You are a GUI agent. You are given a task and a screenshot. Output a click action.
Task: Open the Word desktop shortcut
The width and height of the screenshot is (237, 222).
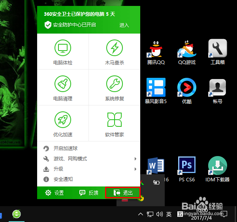(x=156, y=166)
